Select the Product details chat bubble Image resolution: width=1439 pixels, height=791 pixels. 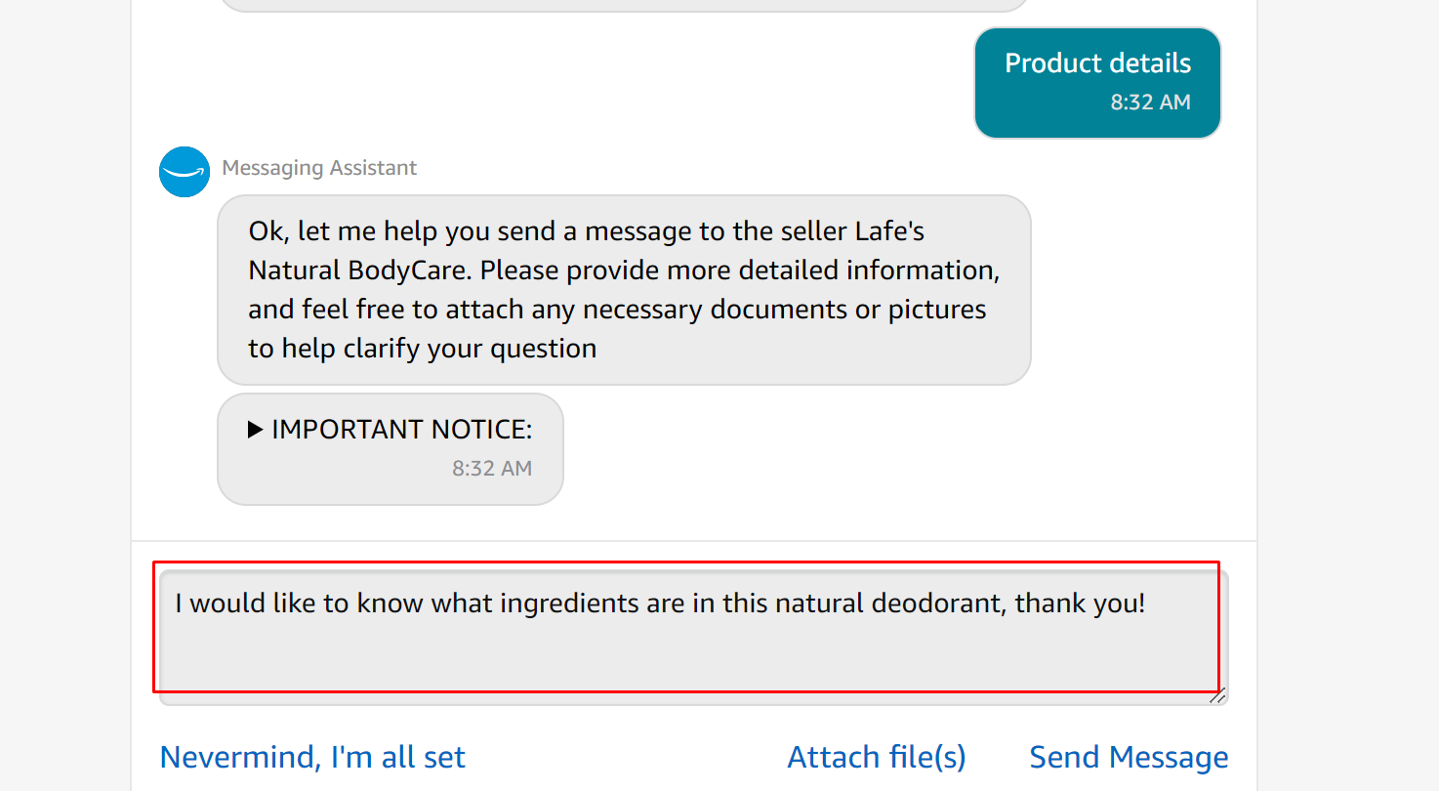point(1097,64)
